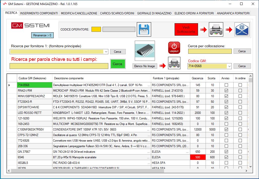The height and width of the screenshot is (179, 259).
Task: Click the green Cerca keyword search button
Action: coord(118,64)
